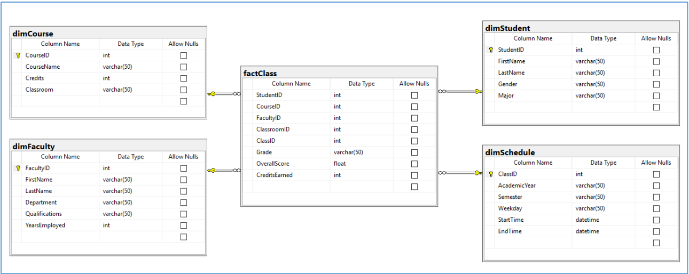689x274 pixels.
Task: Click the float data type for OverallScore
Action: [340, 164]
